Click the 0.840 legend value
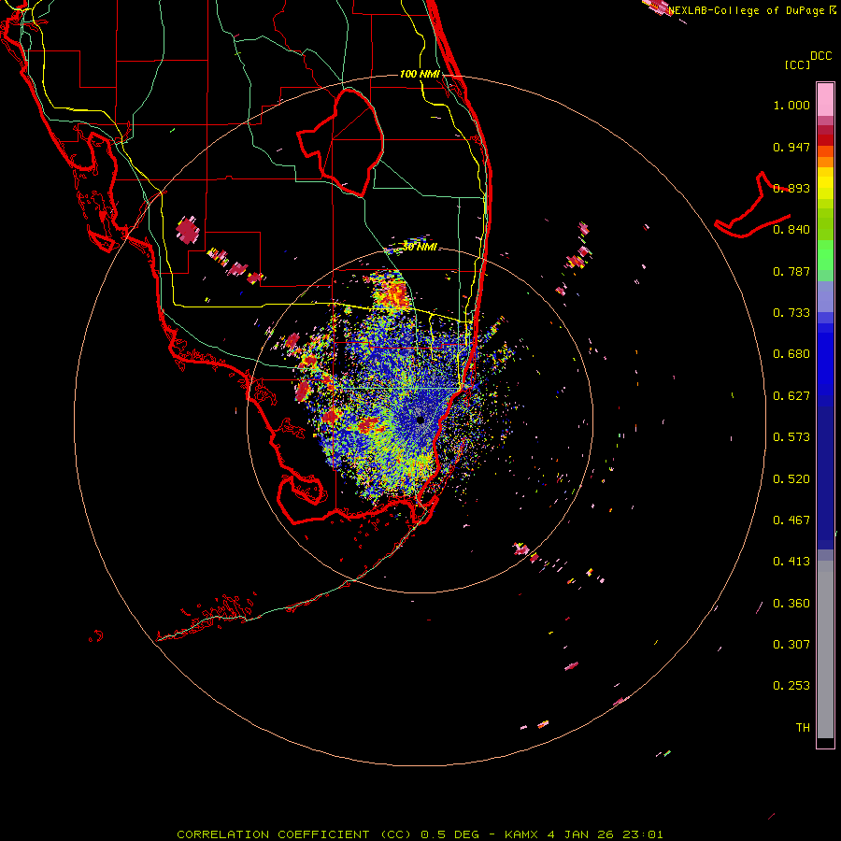 pos(791,230)
